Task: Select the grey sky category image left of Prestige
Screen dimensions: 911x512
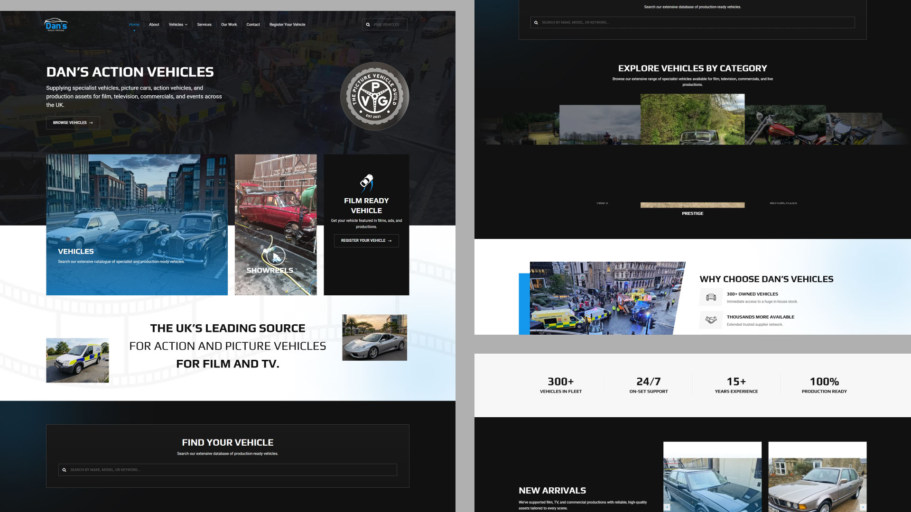Action: (x=600, y=125)
